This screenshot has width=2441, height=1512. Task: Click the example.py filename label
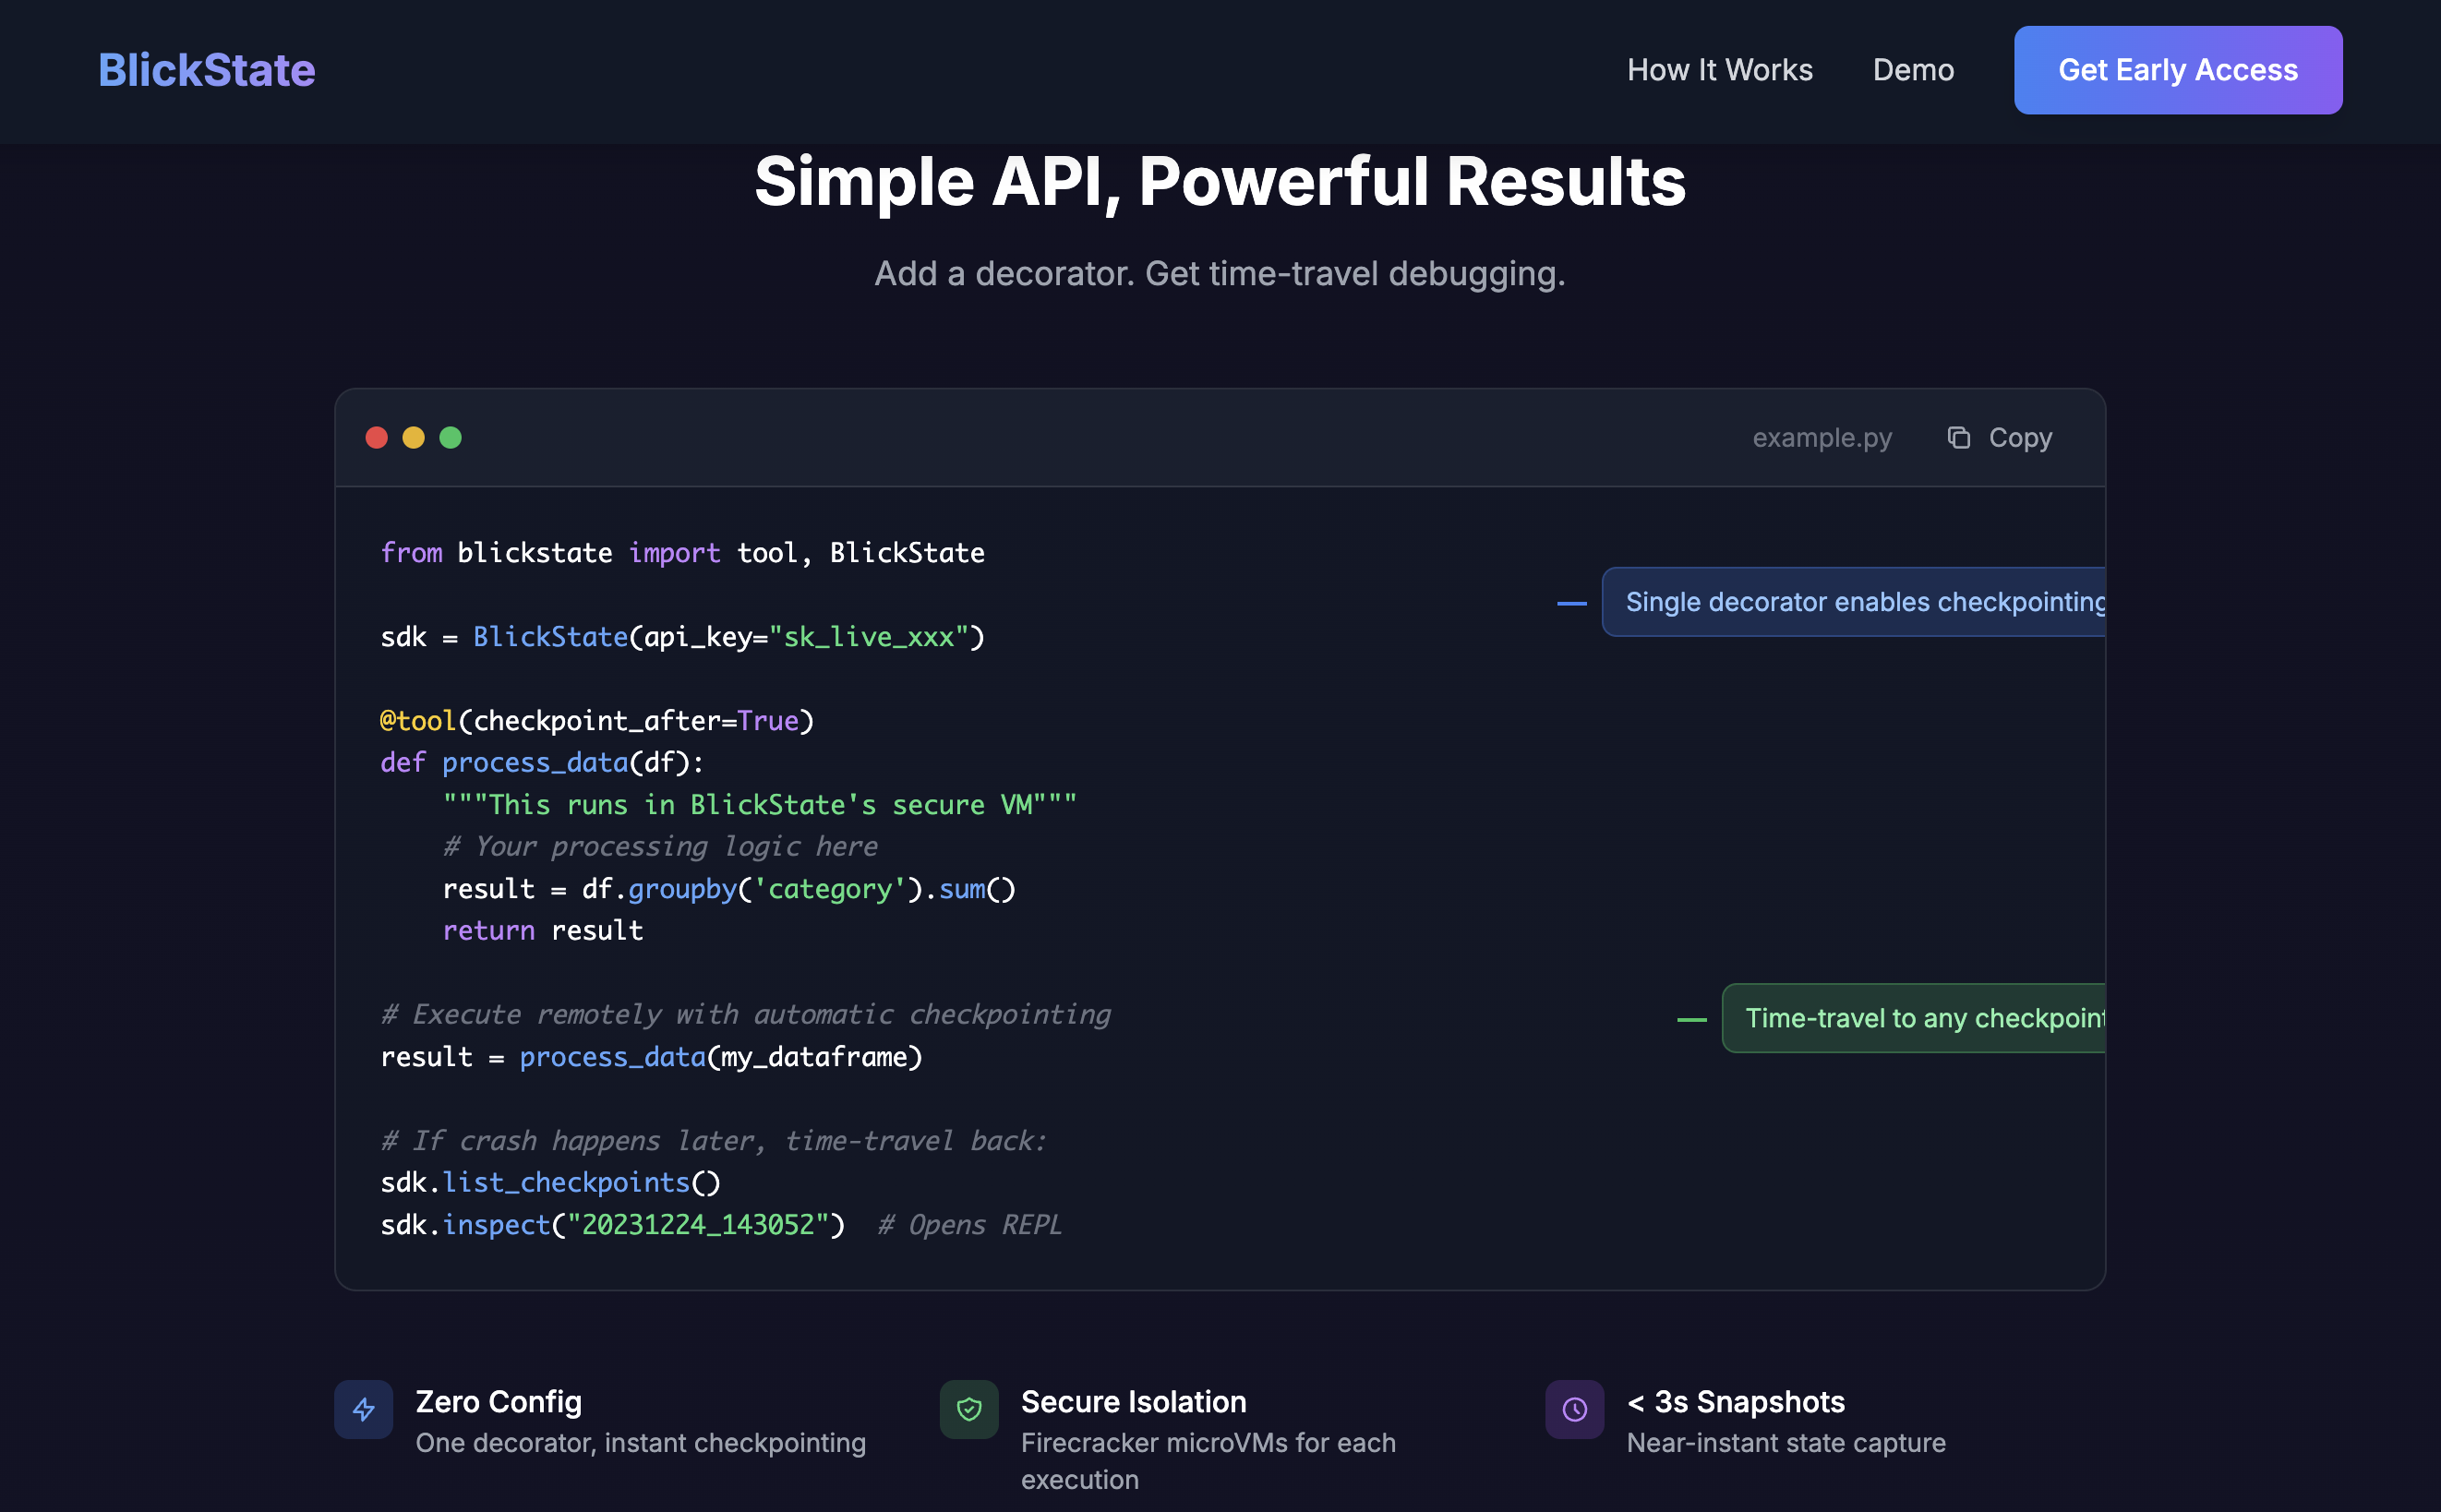1821,438
